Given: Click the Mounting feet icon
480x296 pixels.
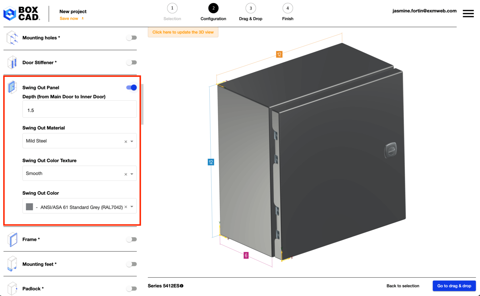Looking at the screenshot, I should coord(12,264).
